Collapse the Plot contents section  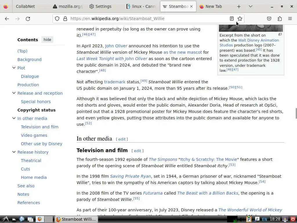click(14, 68)
